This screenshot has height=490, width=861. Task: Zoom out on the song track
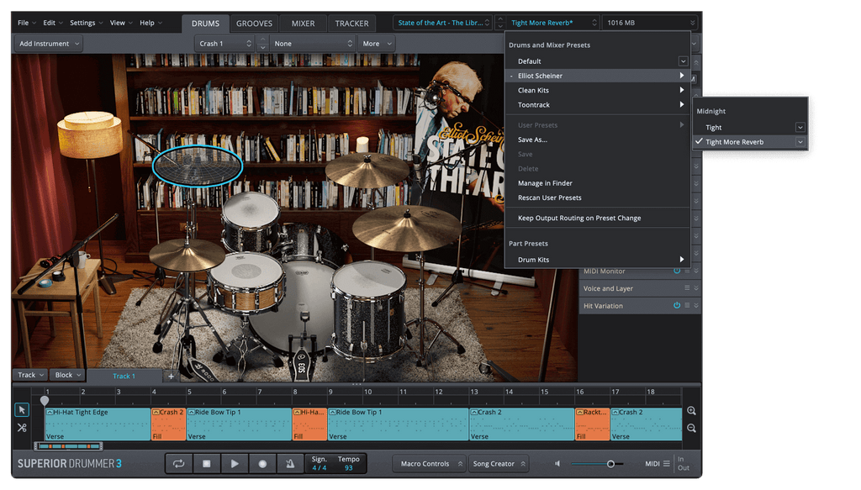pyautogui.click(x=691, y=428)
